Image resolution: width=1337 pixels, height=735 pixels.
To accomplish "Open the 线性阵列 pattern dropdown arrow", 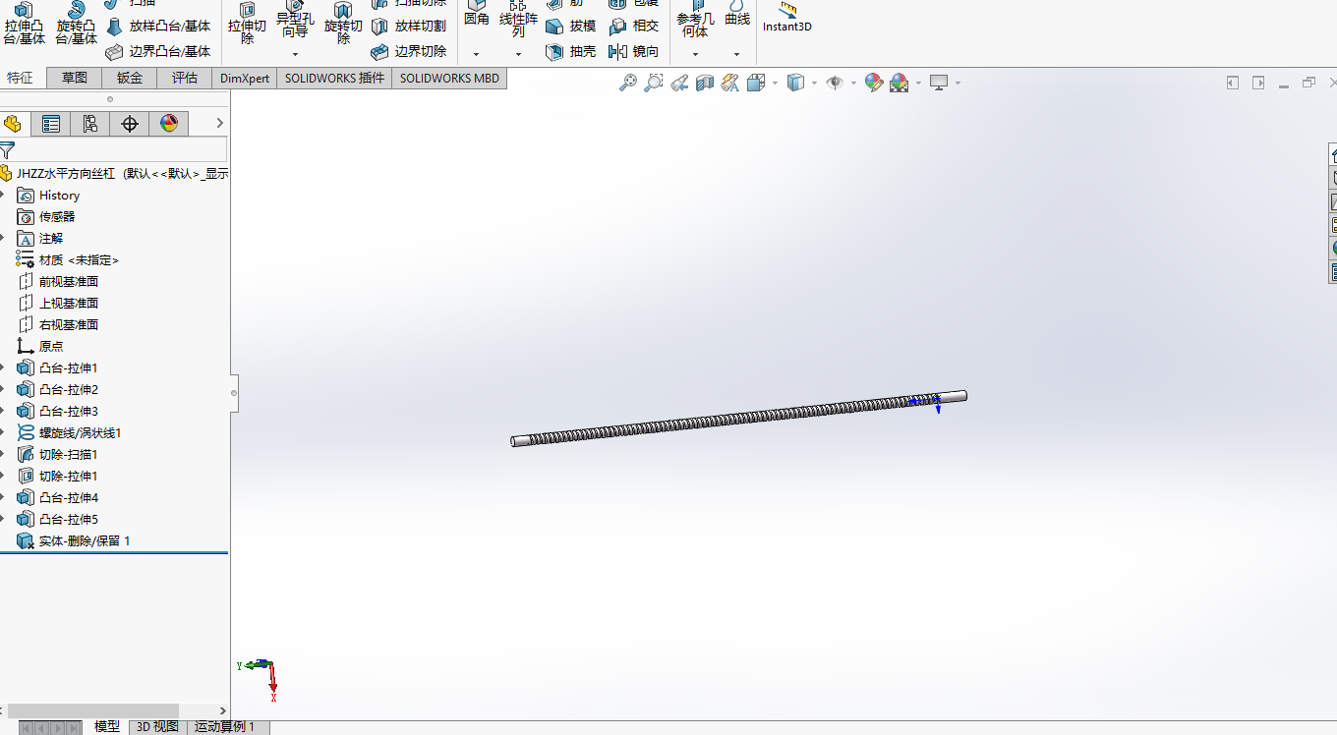I will pyautogui.click(x=518, y=54).
